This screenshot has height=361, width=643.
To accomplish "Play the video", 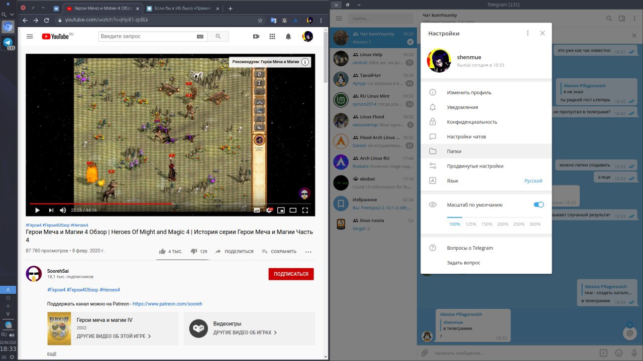I will [37, 210].
